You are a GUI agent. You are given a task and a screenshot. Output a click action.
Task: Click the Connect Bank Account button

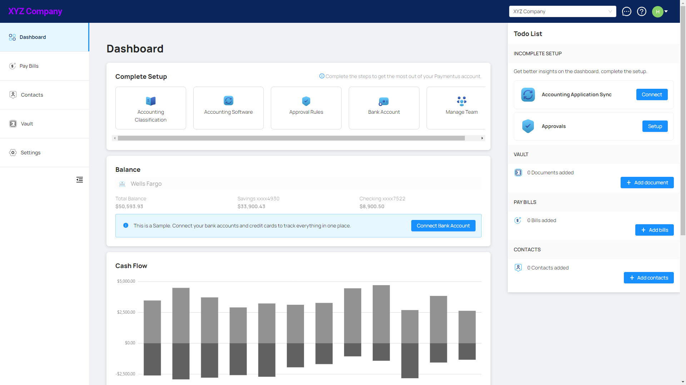443,226
